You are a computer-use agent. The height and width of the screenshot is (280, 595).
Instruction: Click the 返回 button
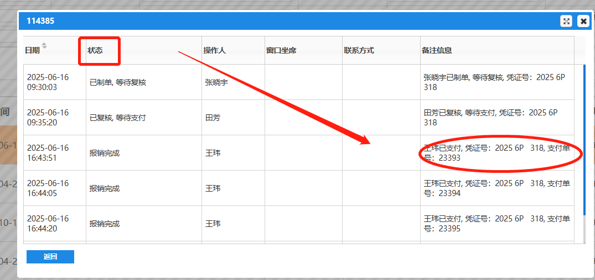(x=50, y=257)
